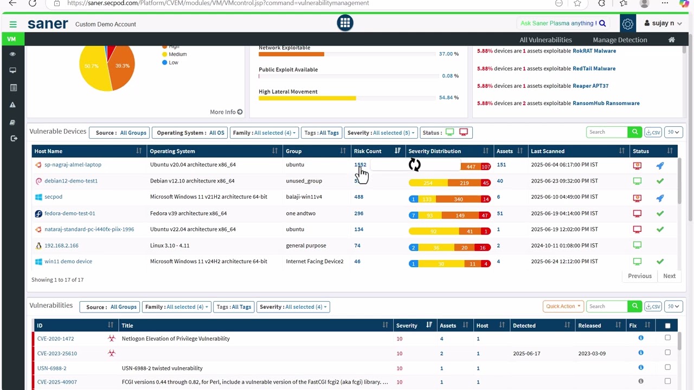Focus the Vulnerable Devices search field
The width and height of the screenshot is (694, 390).
607,132
